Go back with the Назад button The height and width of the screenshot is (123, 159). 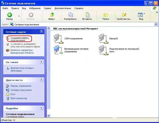(x=9, y=16)
